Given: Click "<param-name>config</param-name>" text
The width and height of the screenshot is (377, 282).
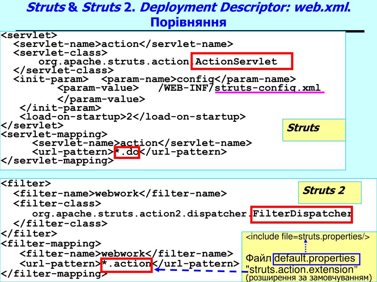Looking at the screenshot, I should coord(198,79).
